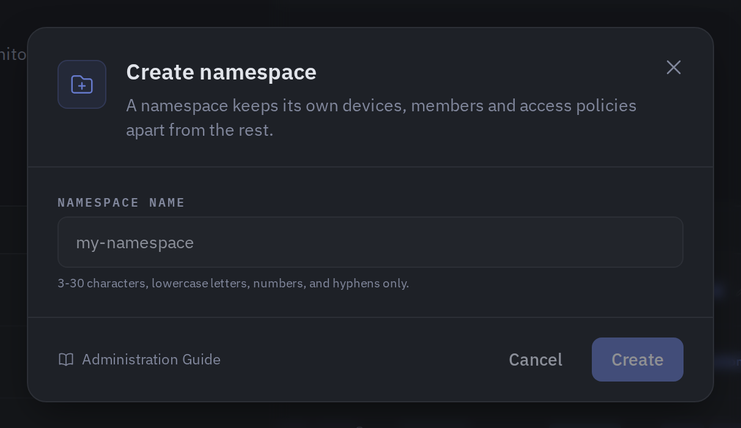
Task: Open the Administration Guide link
Action: pyautogui.click(x=139, y=360)
